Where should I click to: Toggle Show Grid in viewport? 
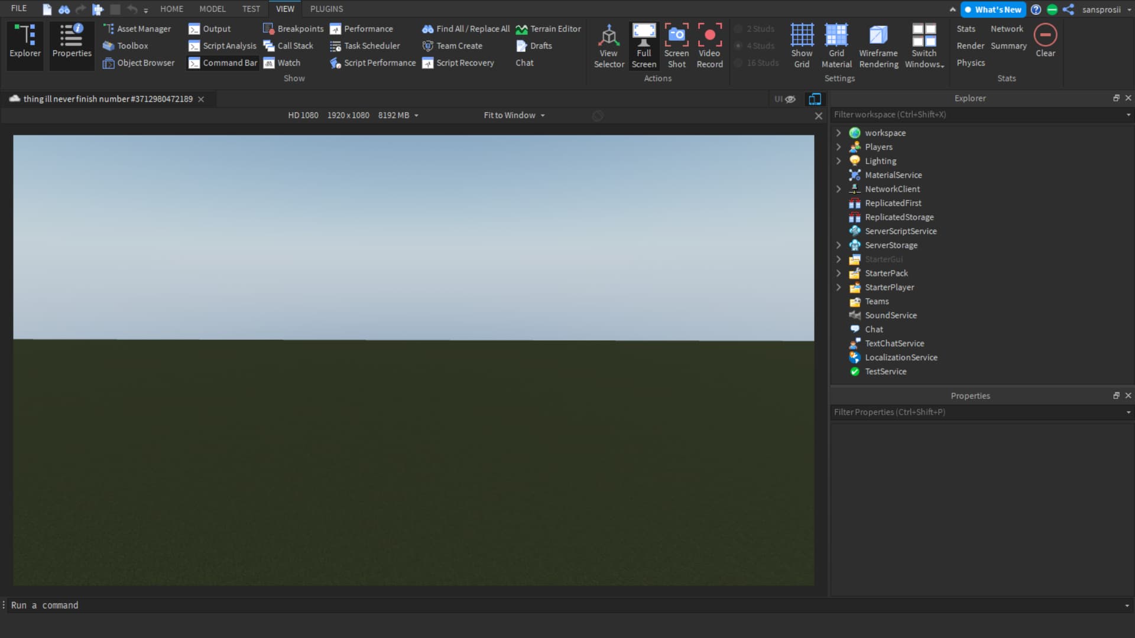[801, 45]
